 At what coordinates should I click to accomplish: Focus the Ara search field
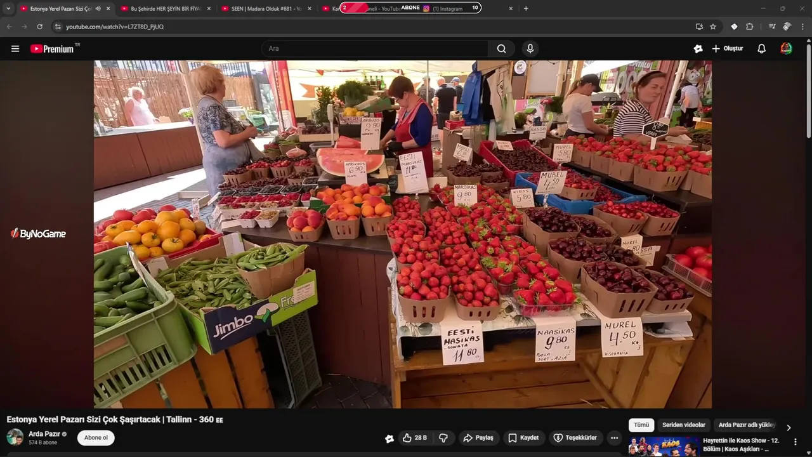pyautogui.click(x=374, y=49)
